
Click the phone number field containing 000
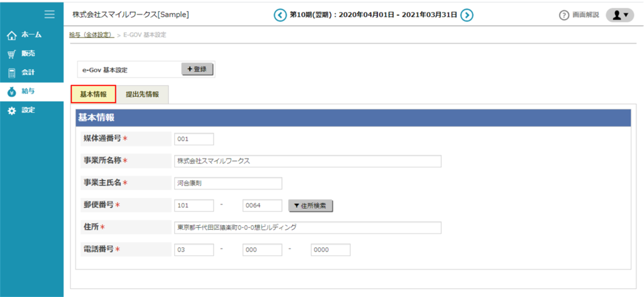click(x=262, y=250)
